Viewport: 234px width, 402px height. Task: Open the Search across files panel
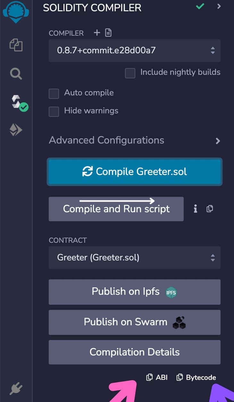[x=16, y=73]
